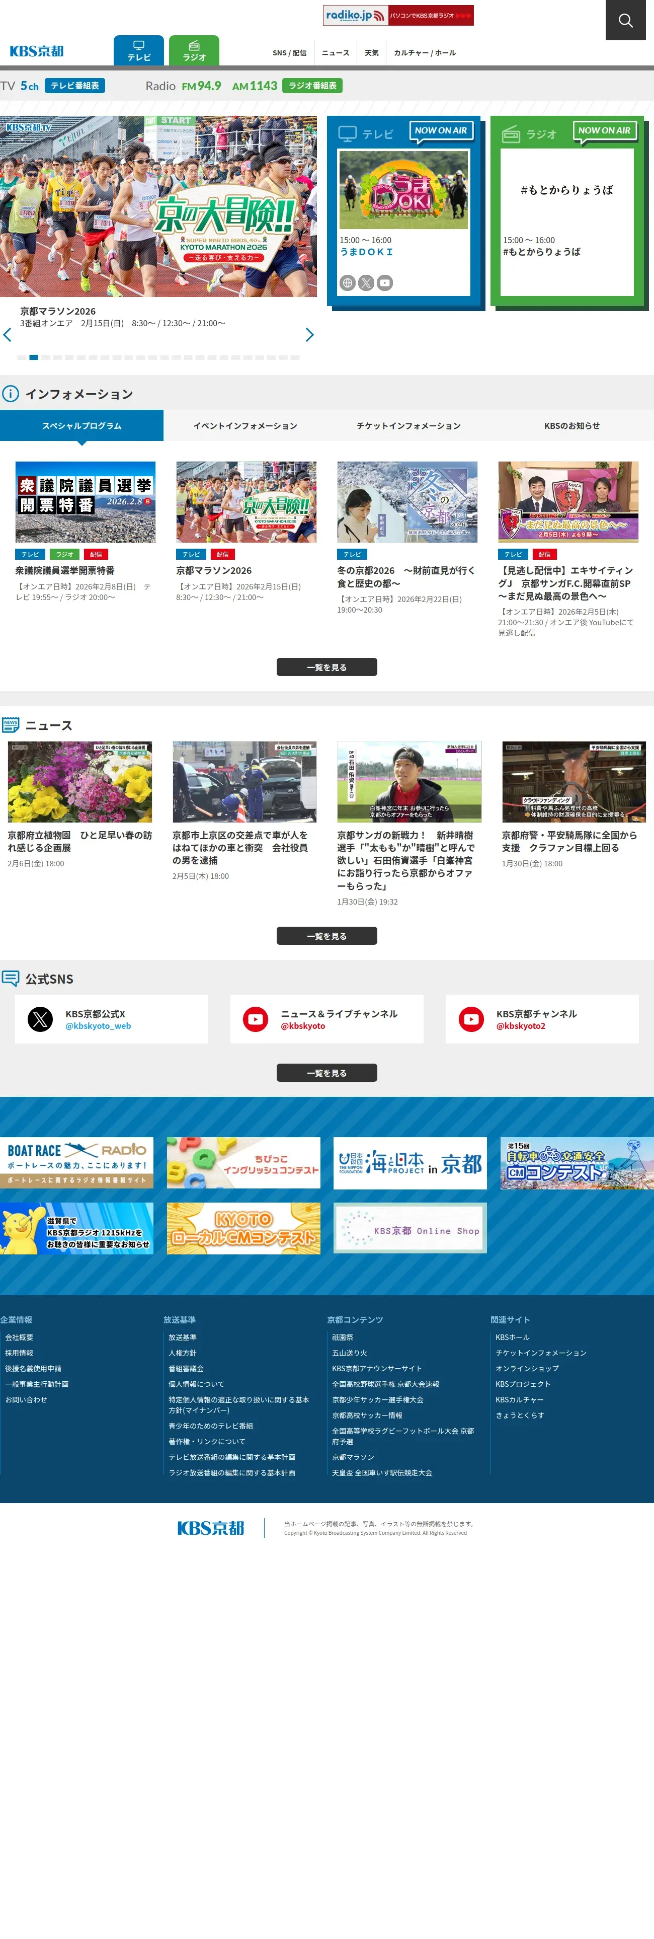Open お問い合わせ footer link
The height and width of the screenshot is (1939, 654).
26,1399
